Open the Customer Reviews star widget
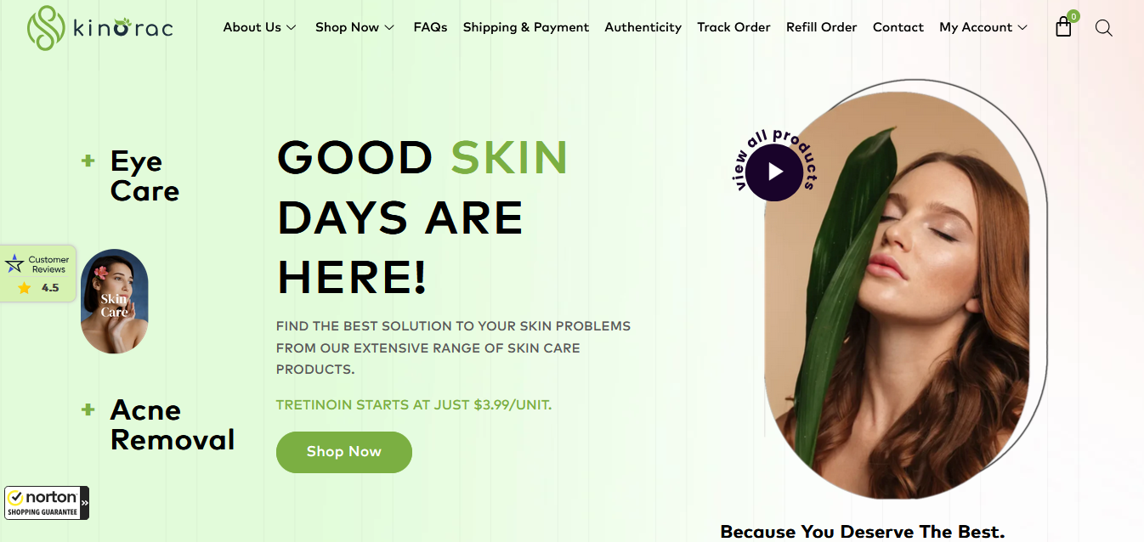The image size is (1144, 542). tap(38, 274)
